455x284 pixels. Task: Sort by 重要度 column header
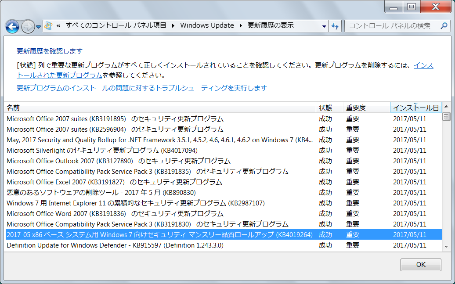(367, 108)
